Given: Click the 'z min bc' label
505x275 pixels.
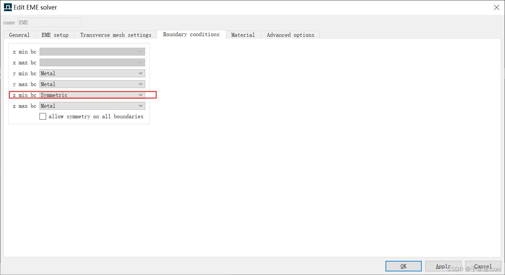Looking at the screenshot, I should [x=25, y=95].
